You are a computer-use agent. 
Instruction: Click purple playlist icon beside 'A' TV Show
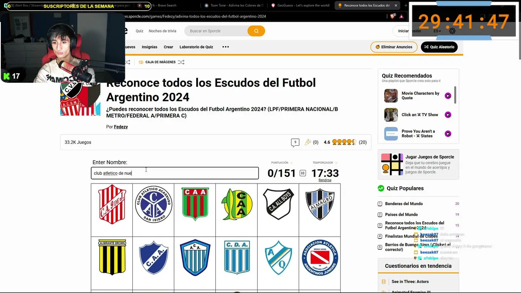click(448, 115)
